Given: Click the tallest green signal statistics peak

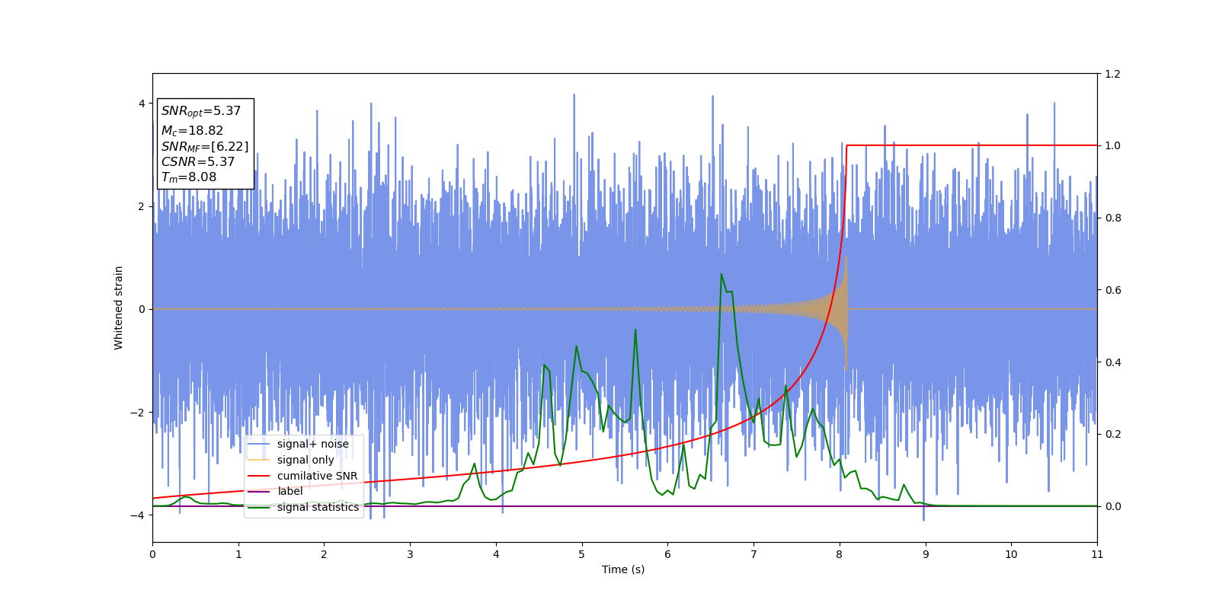Looking at the screenshot, I should (x=721, y=275).
